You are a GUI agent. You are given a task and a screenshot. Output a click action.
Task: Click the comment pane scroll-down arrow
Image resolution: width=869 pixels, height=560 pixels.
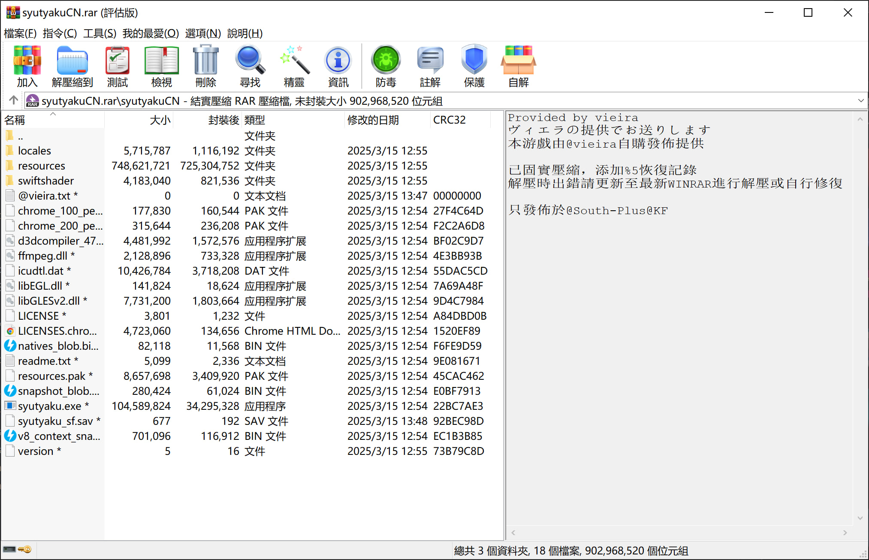(x=860, y=518)
